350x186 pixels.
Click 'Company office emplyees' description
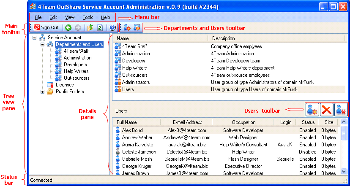pyautogui.click(x=236, y=46)
